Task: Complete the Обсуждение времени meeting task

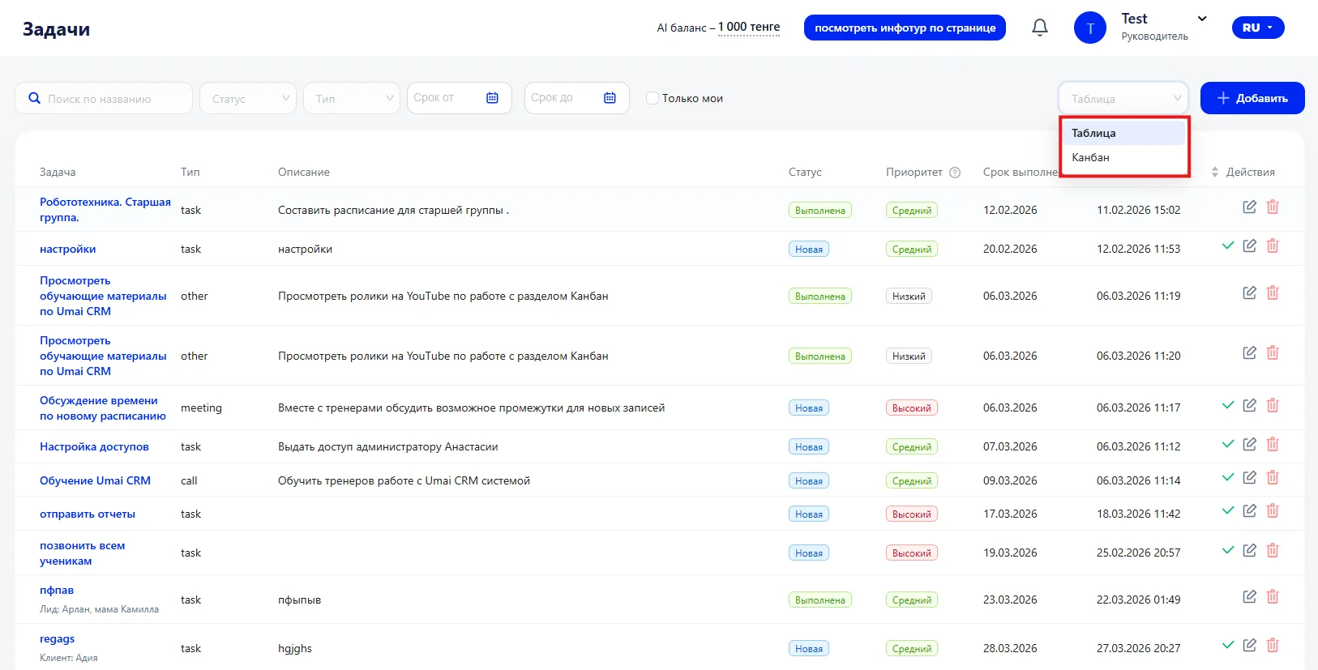Action: (1228, 405)
